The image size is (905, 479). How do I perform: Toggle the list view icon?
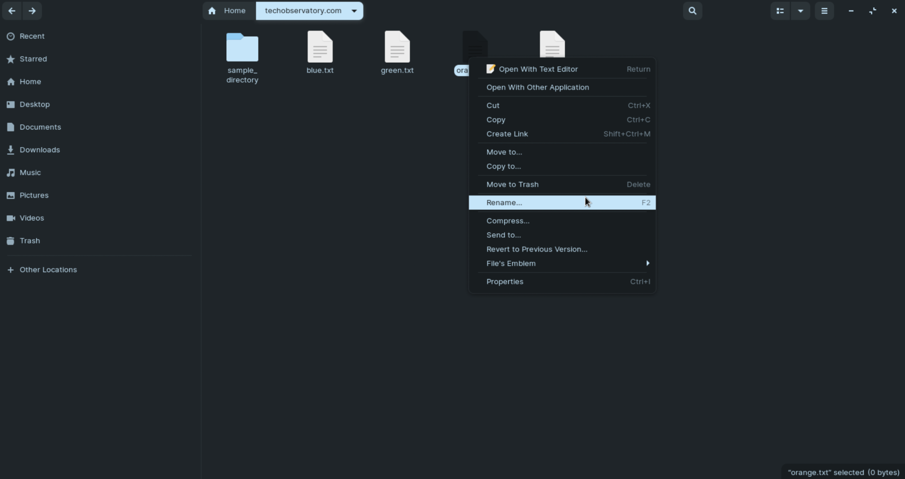pos(780,11)
